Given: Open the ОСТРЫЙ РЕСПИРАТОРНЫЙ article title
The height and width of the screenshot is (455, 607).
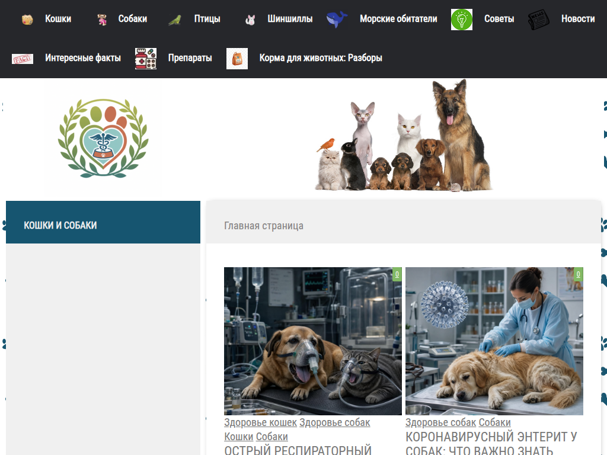Looking at the screenshot, I should point(298,450).
